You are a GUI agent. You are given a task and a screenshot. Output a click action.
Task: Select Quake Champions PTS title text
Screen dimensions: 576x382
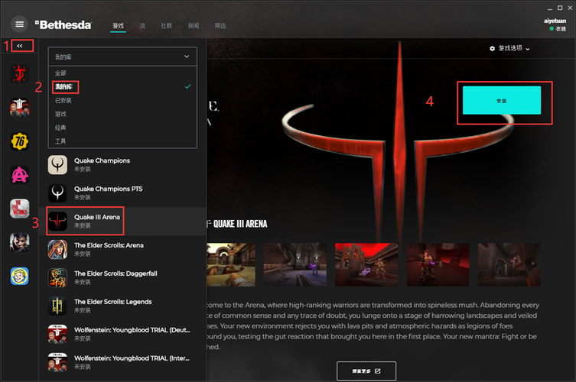pyautogui.click(x=109, y=189)
